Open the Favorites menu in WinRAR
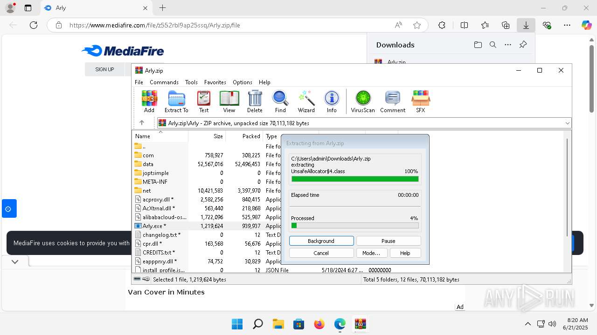Screen dimensions: 597x335 215,82
